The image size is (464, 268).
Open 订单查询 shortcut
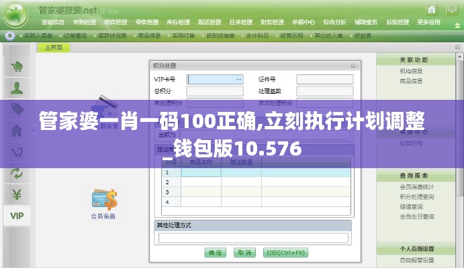[x=75, y=36]
